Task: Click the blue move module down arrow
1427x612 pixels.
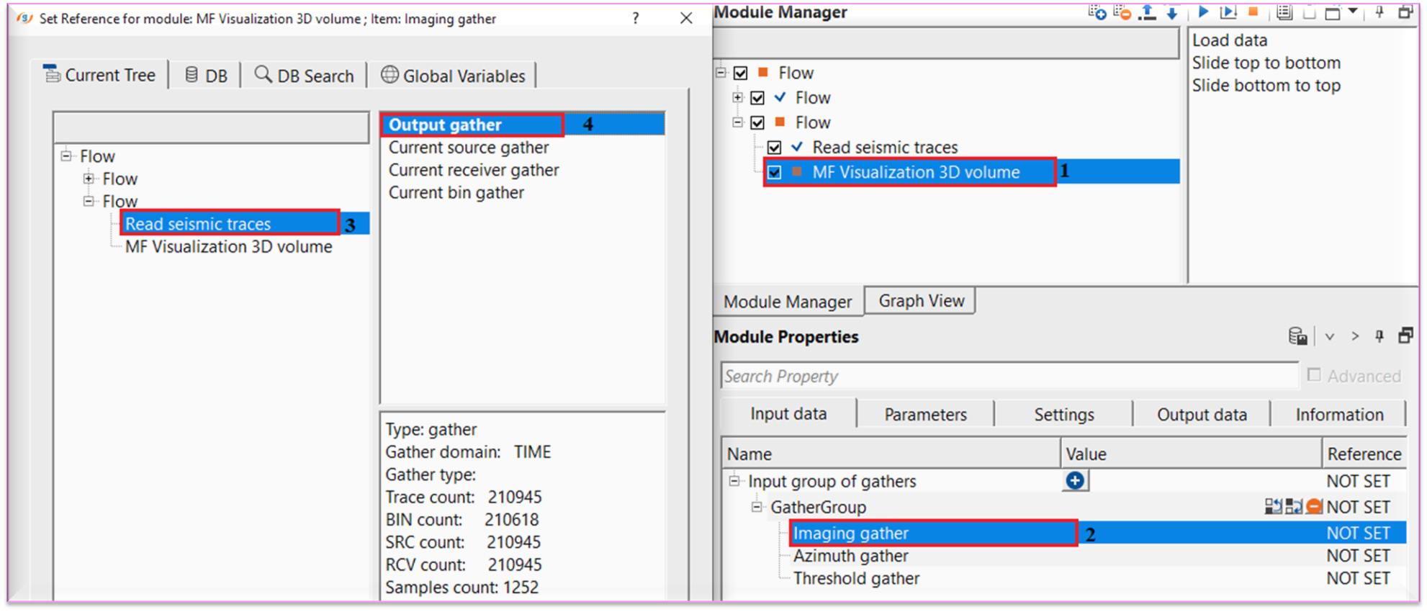Action: (x=1172, y=12)
